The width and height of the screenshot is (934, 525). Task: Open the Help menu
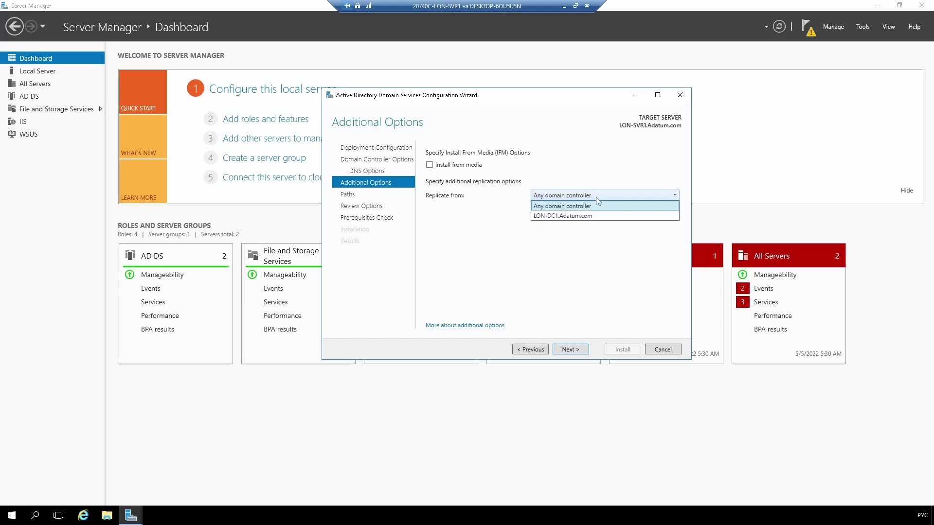click(914, 27)
